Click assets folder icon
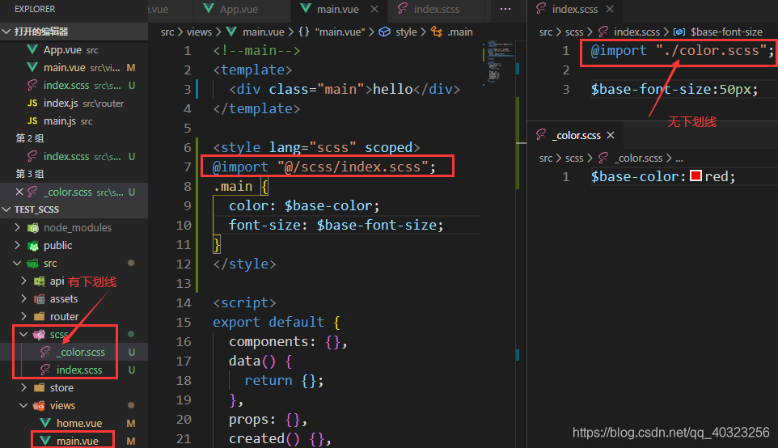 click(x=39, y=299)
